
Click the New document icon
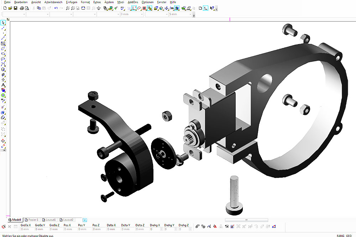coord(5,8)
